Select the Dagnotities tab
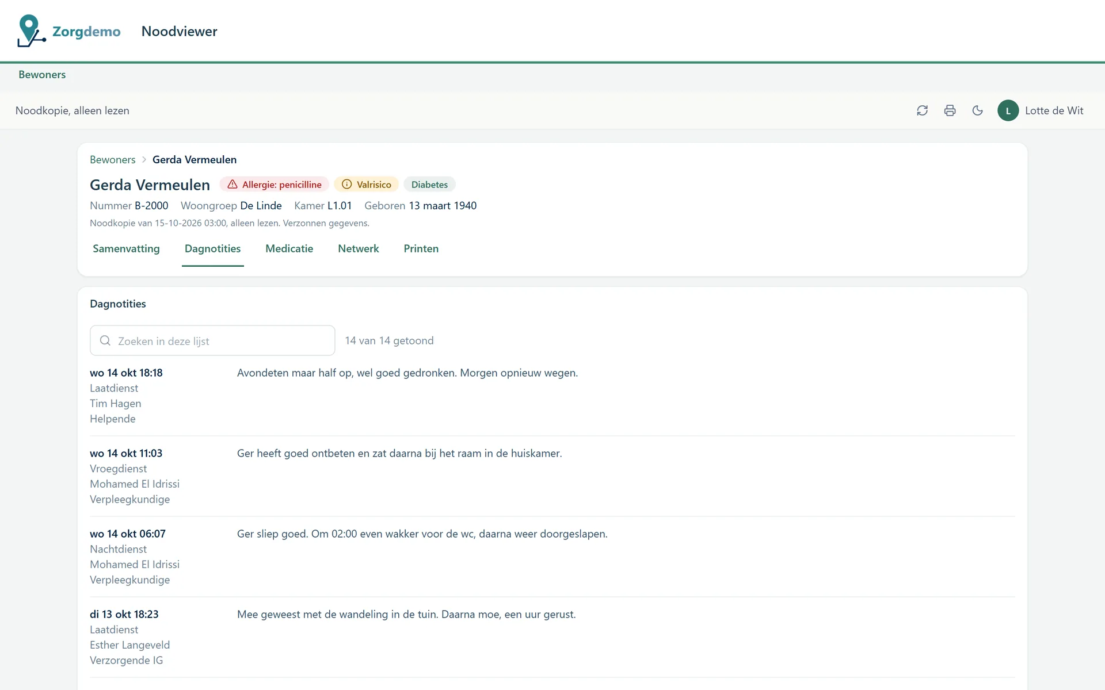 [212, 248]
